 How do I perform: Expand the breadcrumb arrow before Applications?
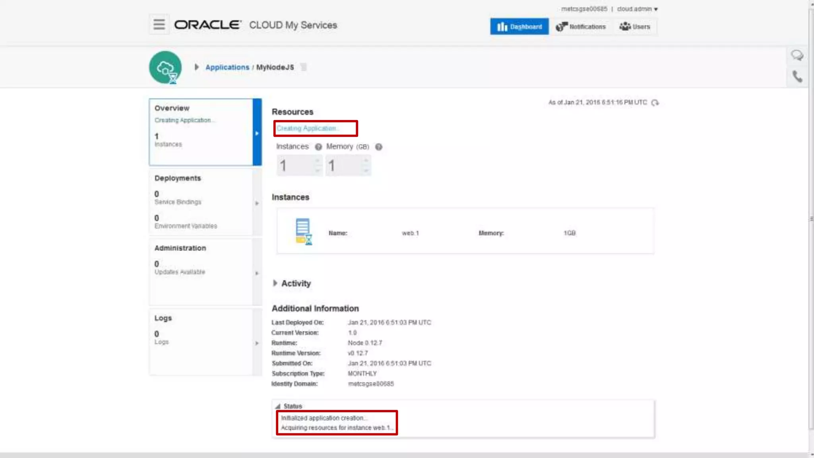tap(196, 67)
